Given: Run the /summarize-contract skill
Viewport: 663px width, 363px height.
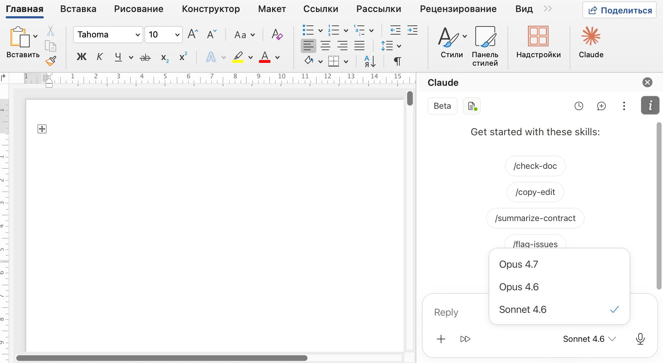Looking at the screenshot, I should [535, 218].
